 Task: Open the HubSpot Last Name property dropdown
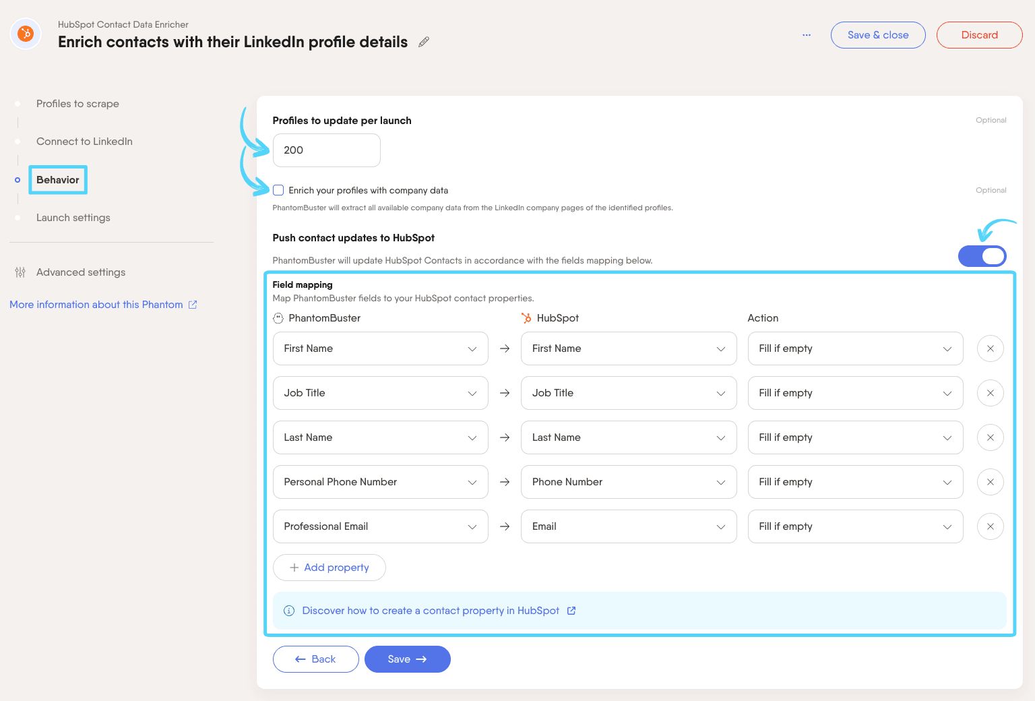(629, 437)
